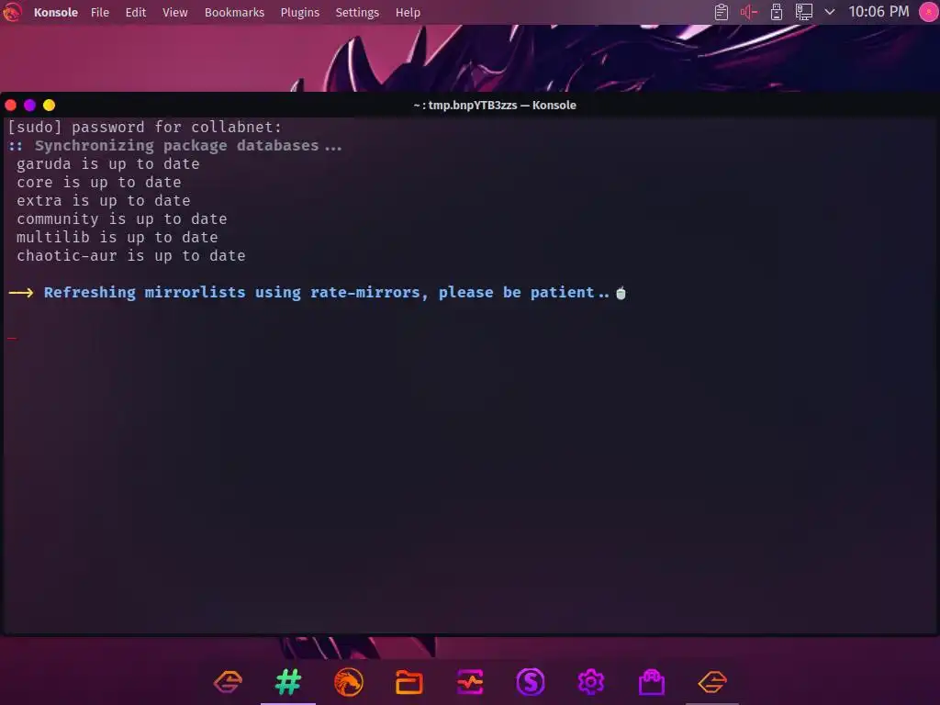Click the purple window button

pyautogui.click(x=30, y=106)
